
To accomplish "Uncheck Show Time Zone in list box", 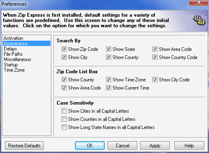I will pyautogui.click(x=108, y=80).
